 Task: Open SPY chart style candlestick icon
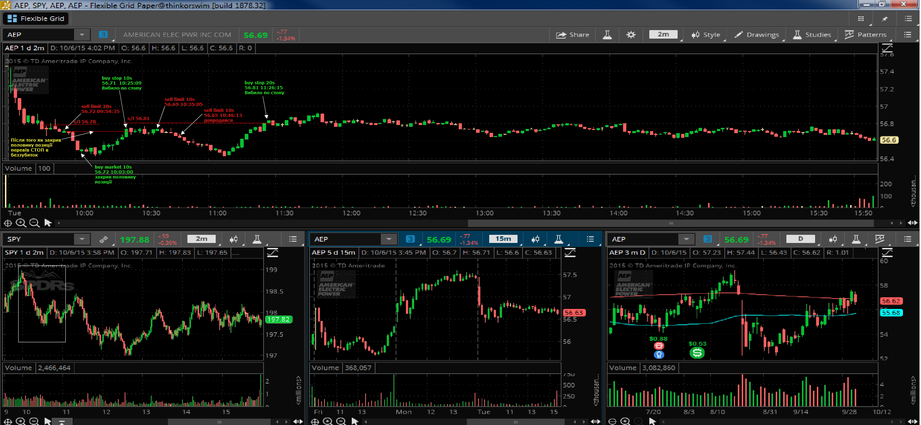coord(234,239)
